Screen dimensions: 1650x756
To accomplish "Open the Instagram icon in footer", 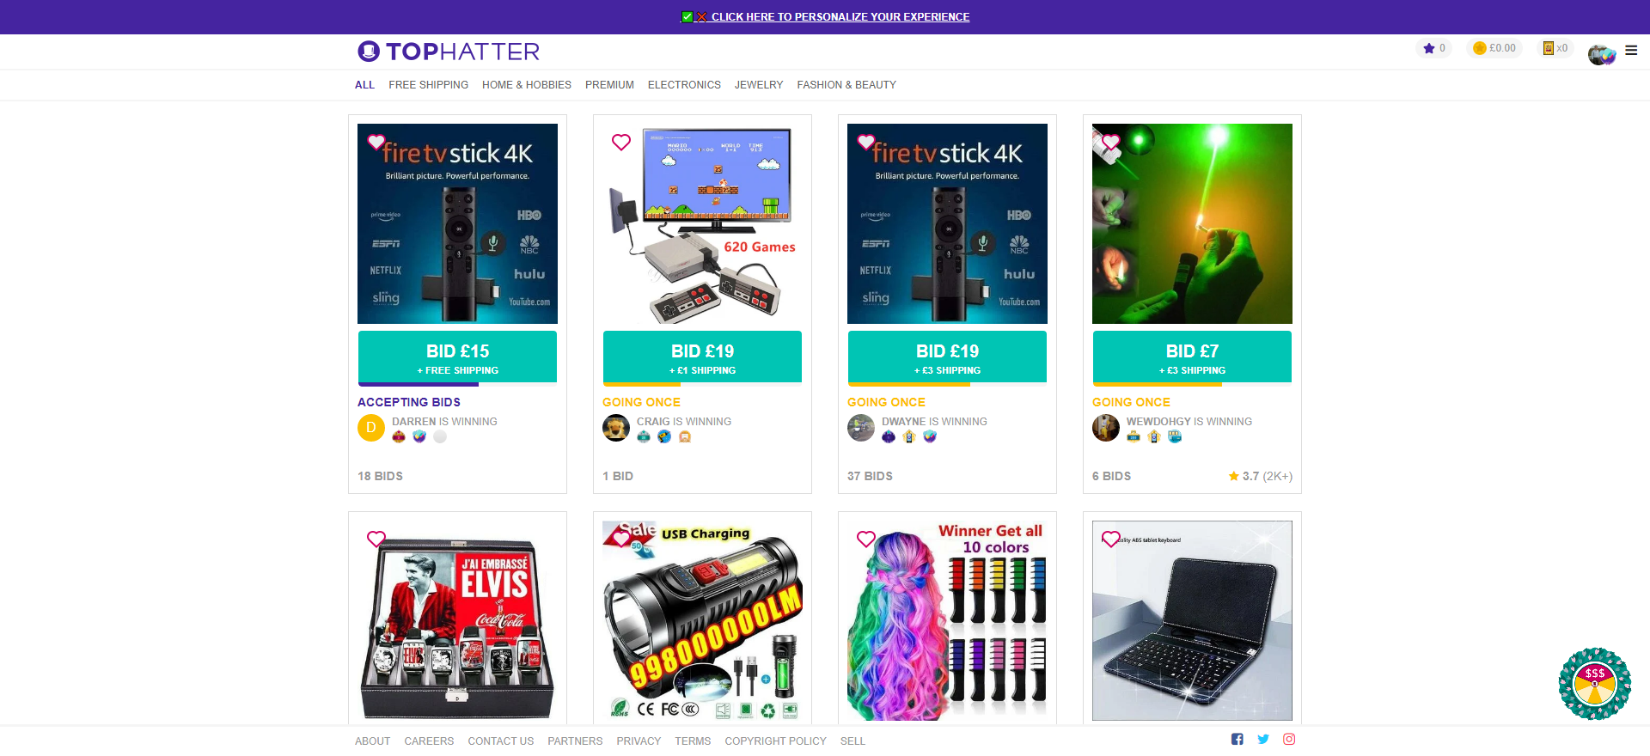I will pos(1289,739).
